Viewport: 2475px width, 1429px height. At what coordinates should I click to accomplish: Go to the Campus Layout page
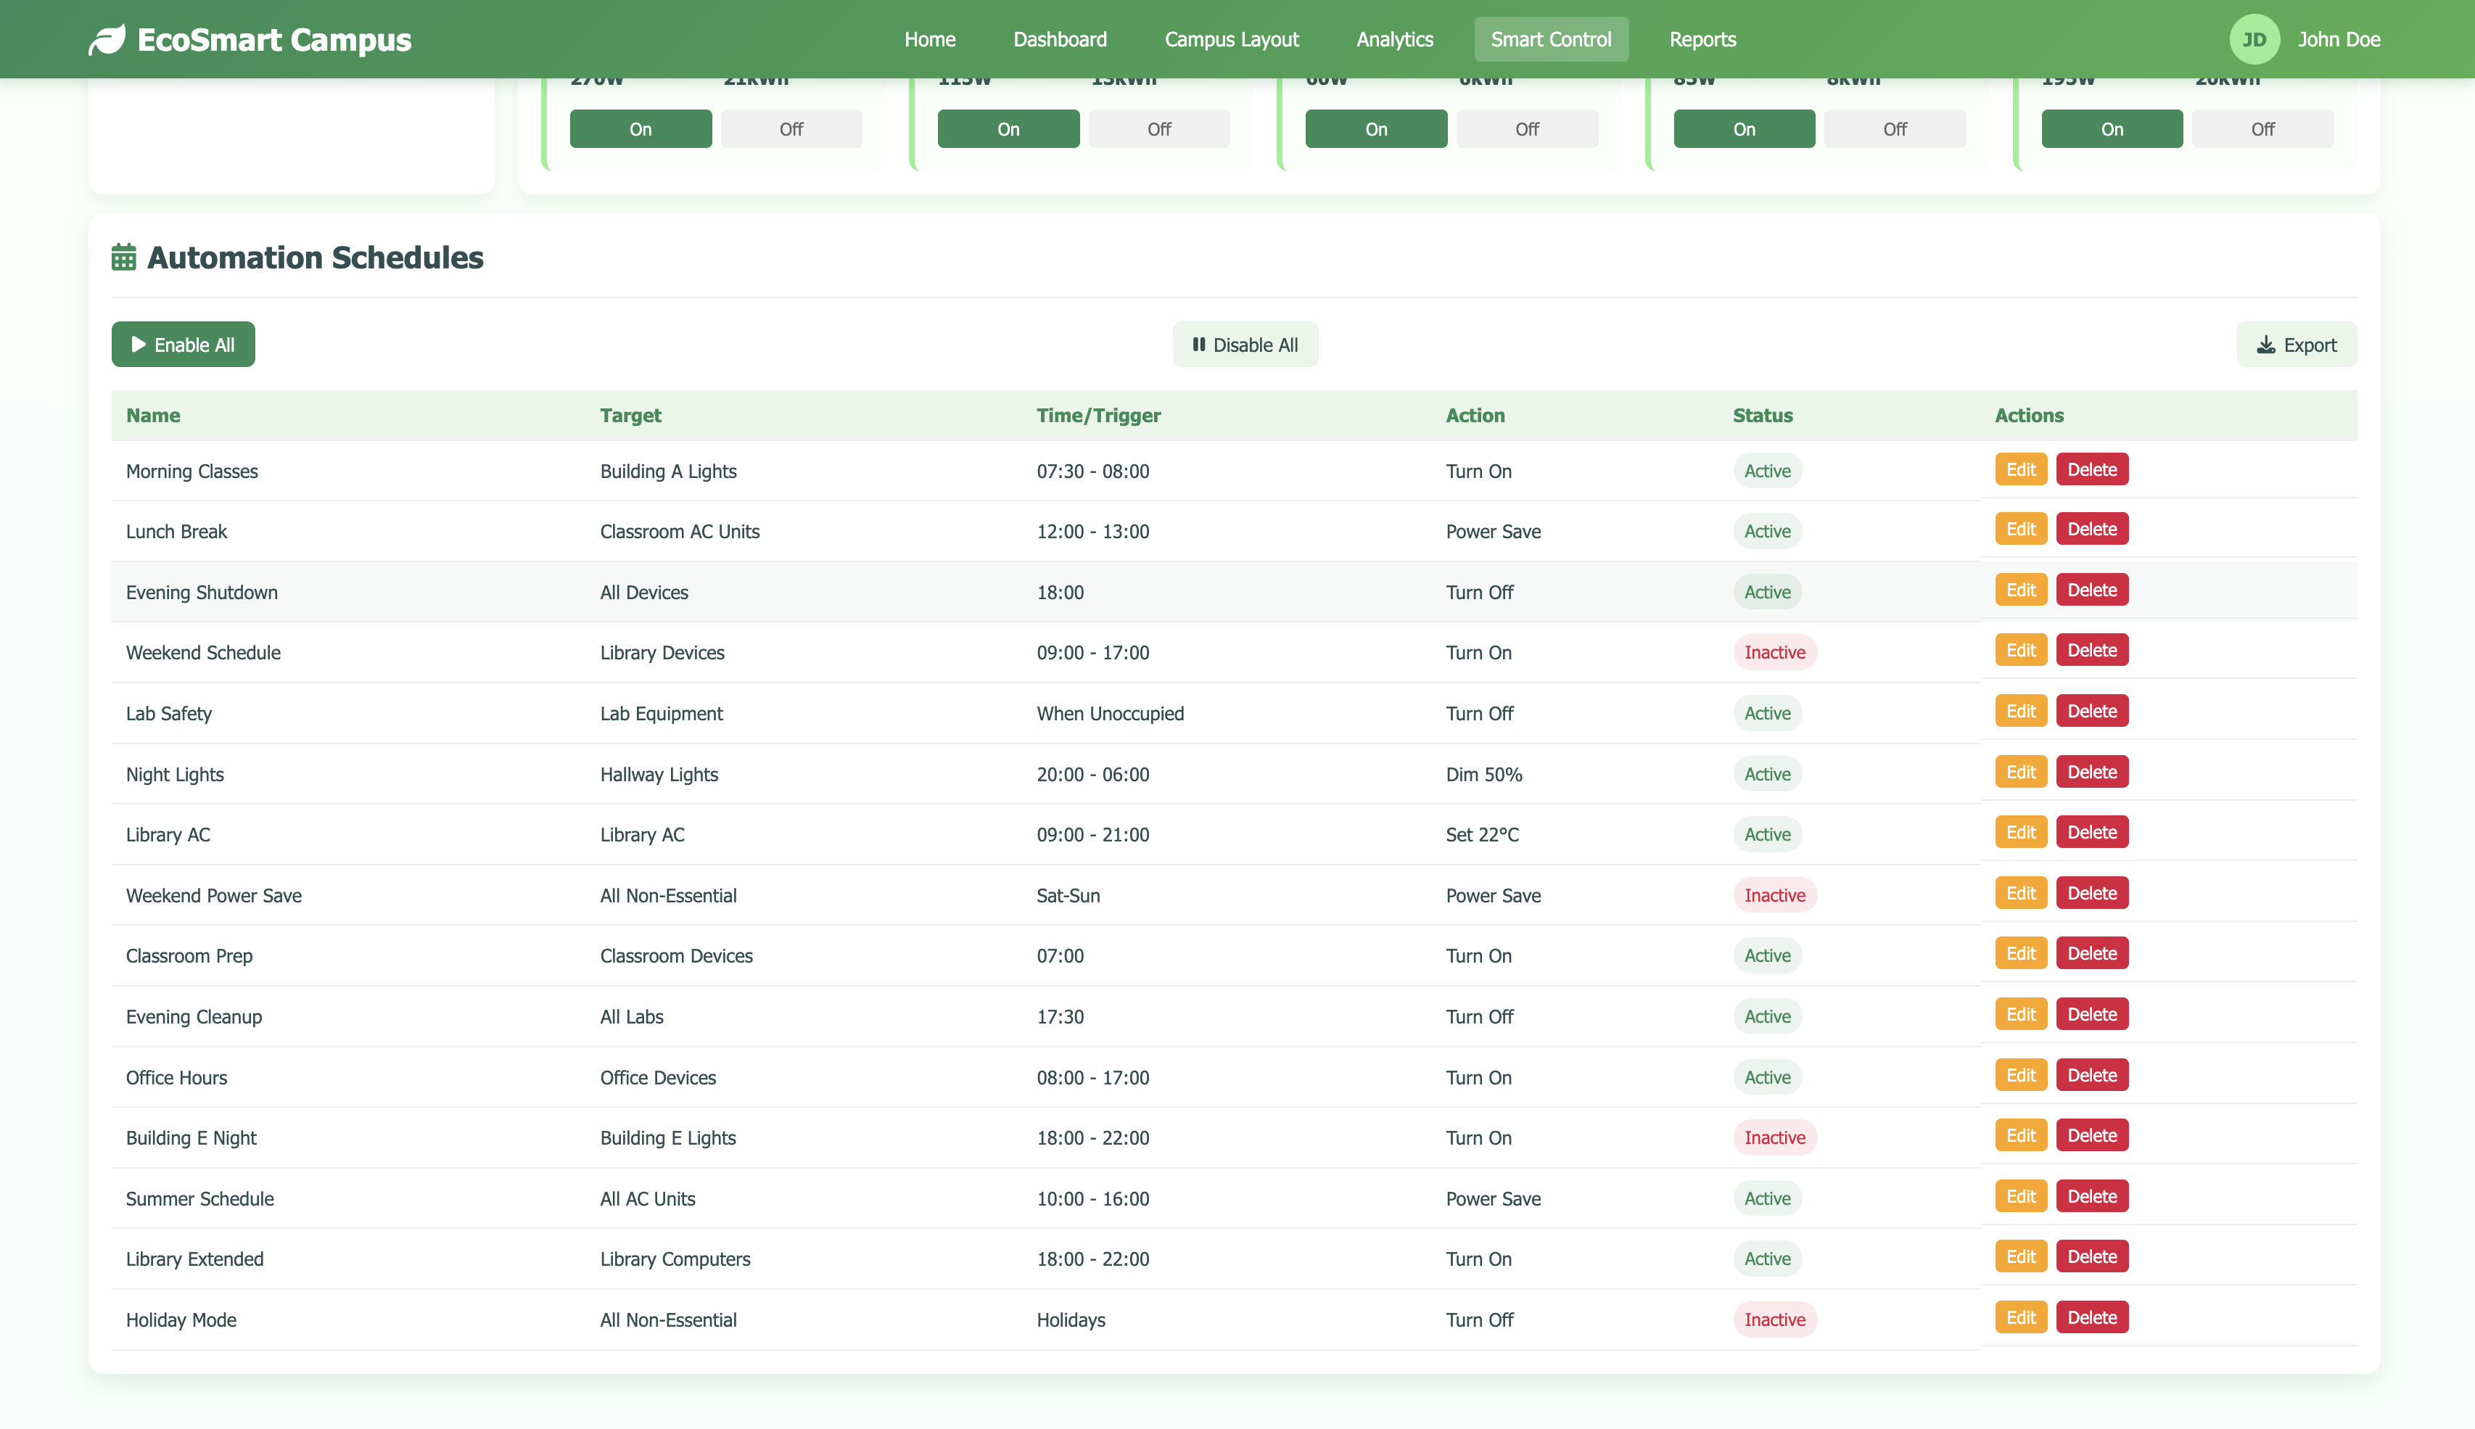1231,39
